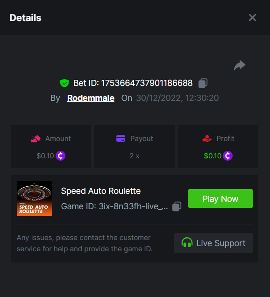The width and height of the screenshot is (270, 297).
Task: Click the Speed Auto Roulette thumbnail
Action: point(34,198)
